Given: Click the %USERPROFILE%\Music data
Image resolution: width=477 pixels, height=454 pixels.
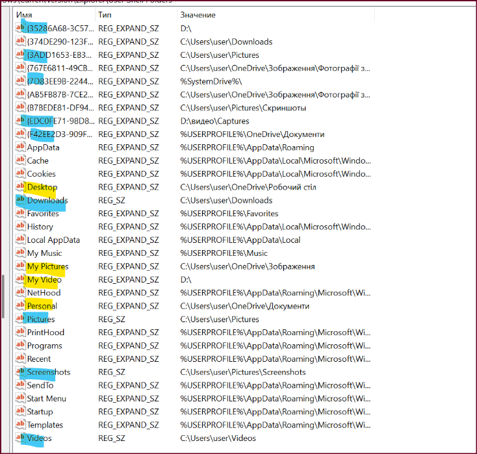Looking at the screenshot, I should [x=224, y=253].
